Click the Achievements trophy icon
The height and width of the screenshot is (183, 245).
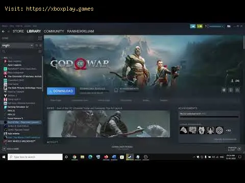point(116,90)
